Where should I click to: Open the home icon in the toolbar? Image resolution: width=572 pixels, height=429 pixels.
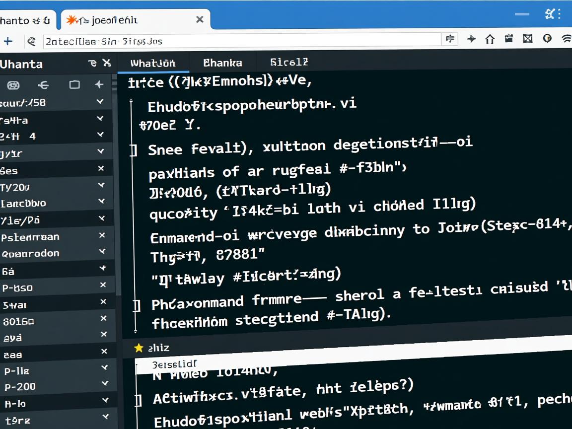pyautogui.click(x=490, y=38)
